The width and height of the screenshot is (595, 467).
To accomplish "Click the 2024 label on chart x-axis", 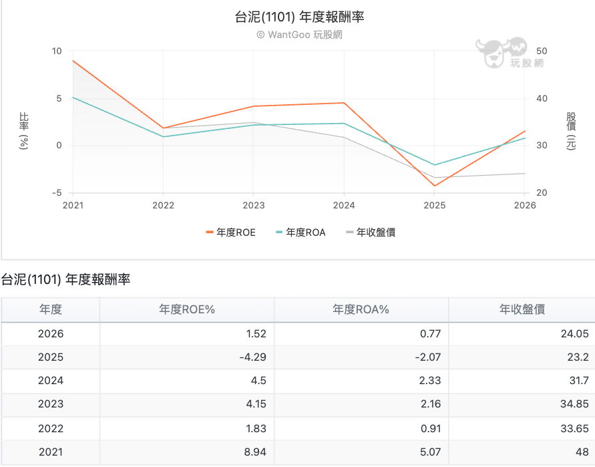I will pos(344,205).
